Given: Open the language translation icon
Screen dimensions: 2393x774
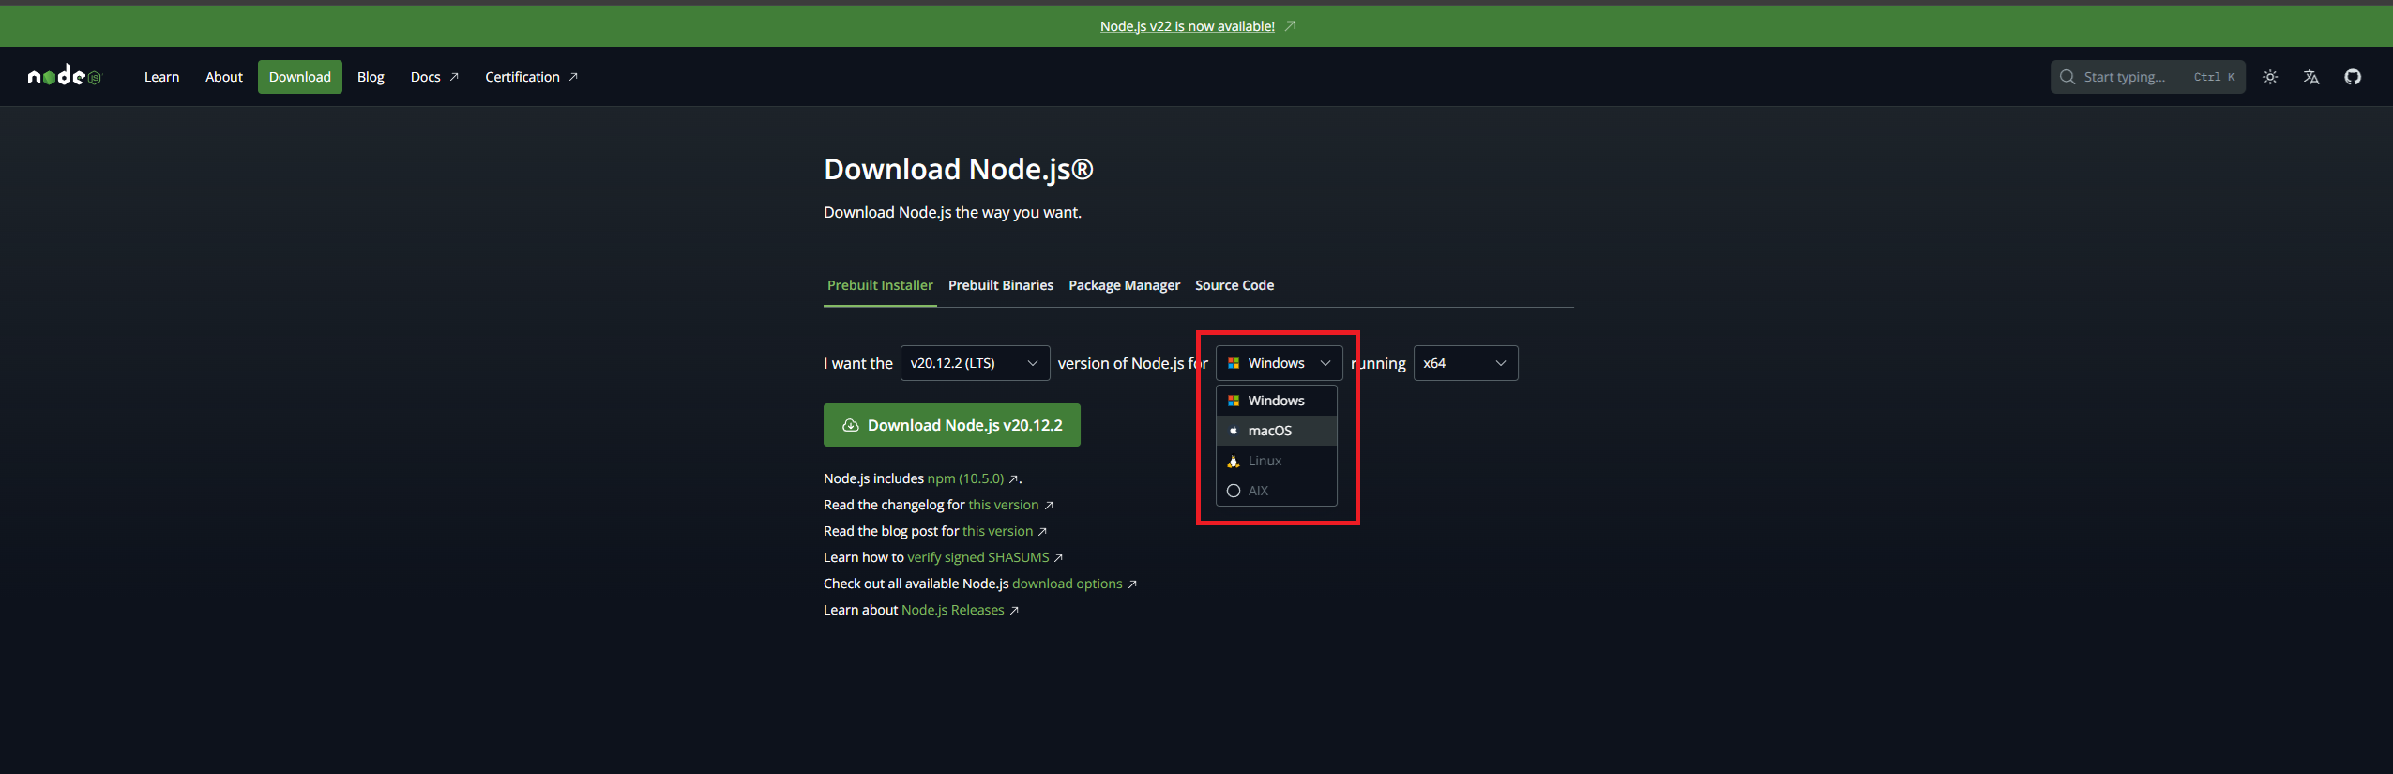Looking at the screenshot, I should pos(2311,77).
